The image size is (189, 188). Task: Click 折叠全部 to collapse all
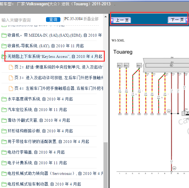(x=91, y=19)
